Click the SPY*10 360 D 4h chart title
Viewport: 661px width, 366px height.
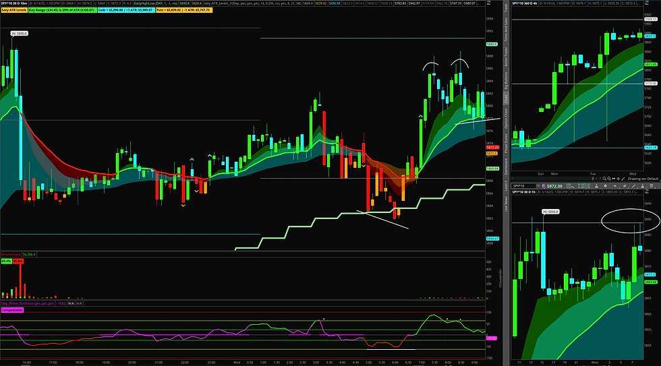point(525,3)
